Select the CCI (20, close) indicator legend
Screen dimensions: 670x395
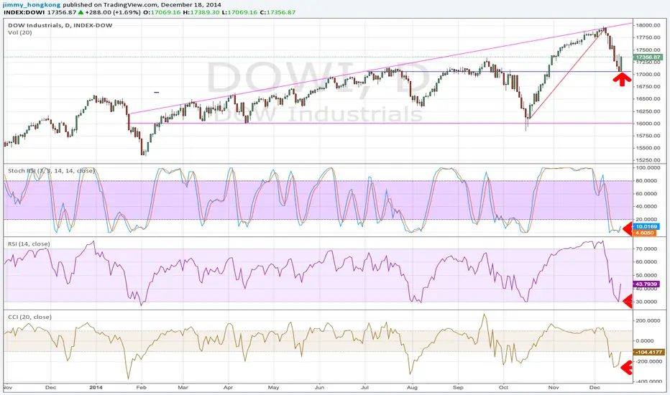29,317
